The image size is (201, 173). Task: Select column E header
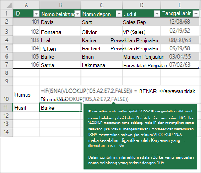(180, 5)
